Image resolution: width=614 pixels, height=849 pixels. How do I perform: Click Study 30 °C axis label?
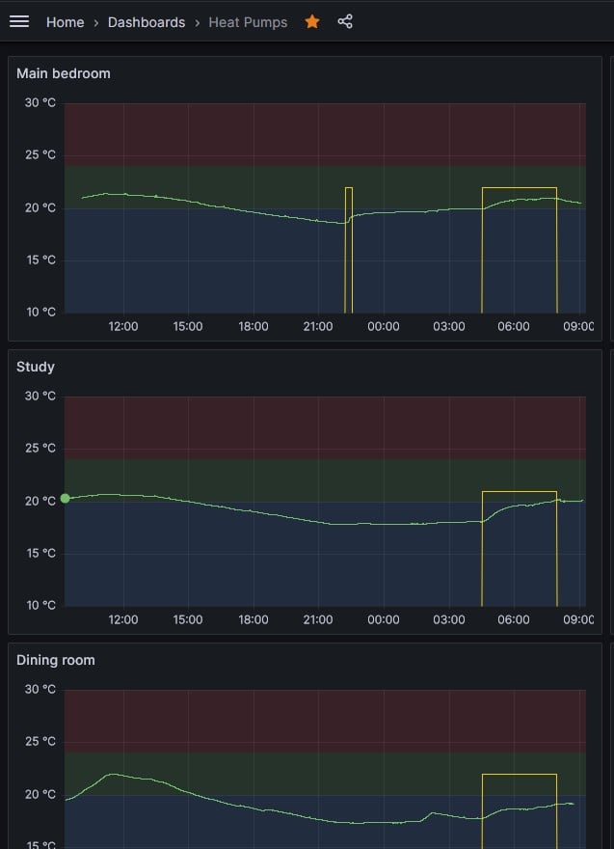40,397
